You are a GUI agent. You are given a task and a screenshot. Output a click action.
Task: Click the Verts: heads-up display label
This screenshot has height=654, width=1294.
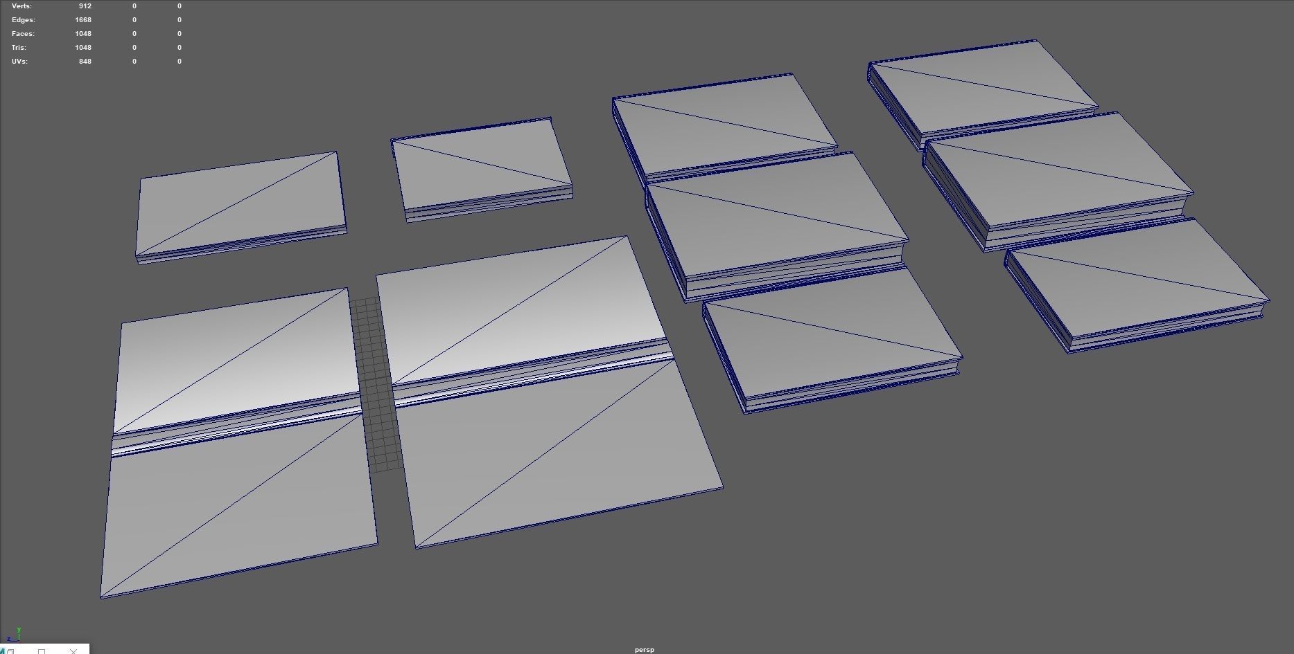tap(21, 6)
